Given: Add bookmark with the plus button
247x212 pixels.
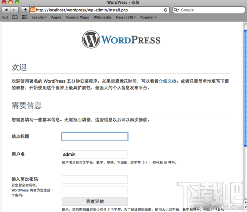Looking at the screenshot, I should coord(25,10).
